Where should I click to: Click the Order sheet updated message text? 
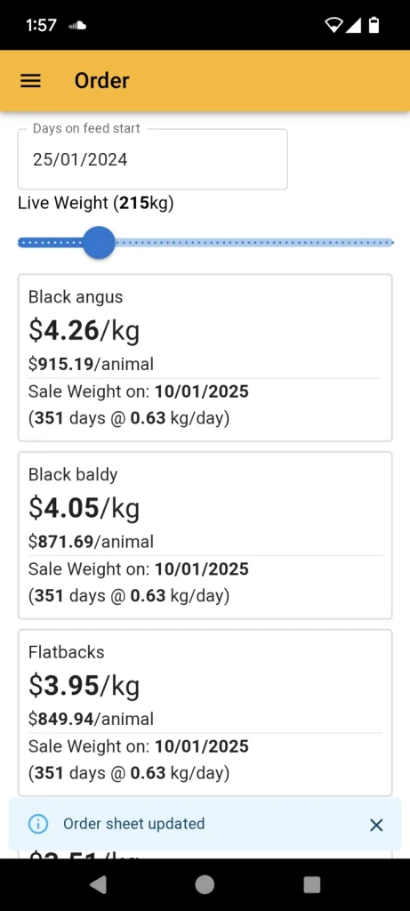coord(134,824)
